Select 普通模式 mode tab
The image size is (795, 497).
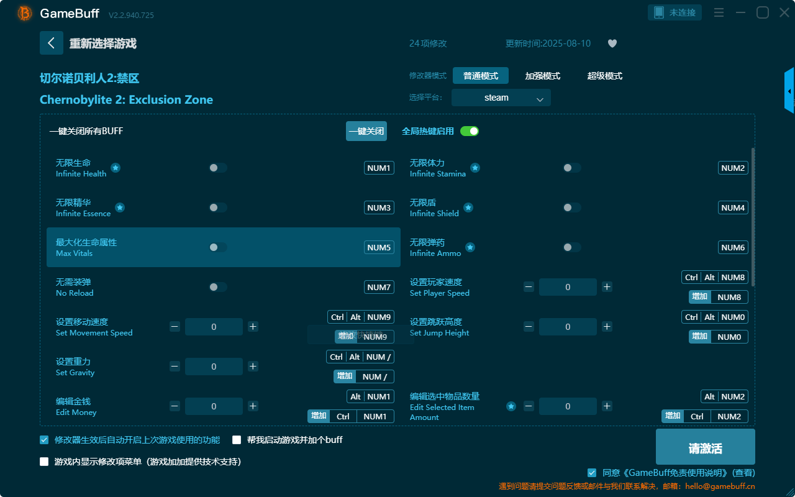[481, 76]
